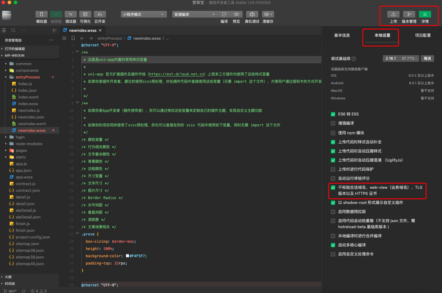Enable 使用 npm 模块 checkbox

point(333,133)
